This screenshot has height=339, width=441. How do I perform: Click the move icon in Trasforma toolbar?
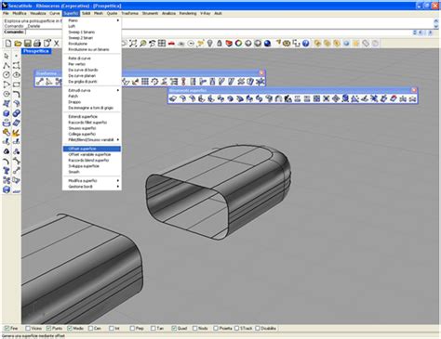point(40,82)
